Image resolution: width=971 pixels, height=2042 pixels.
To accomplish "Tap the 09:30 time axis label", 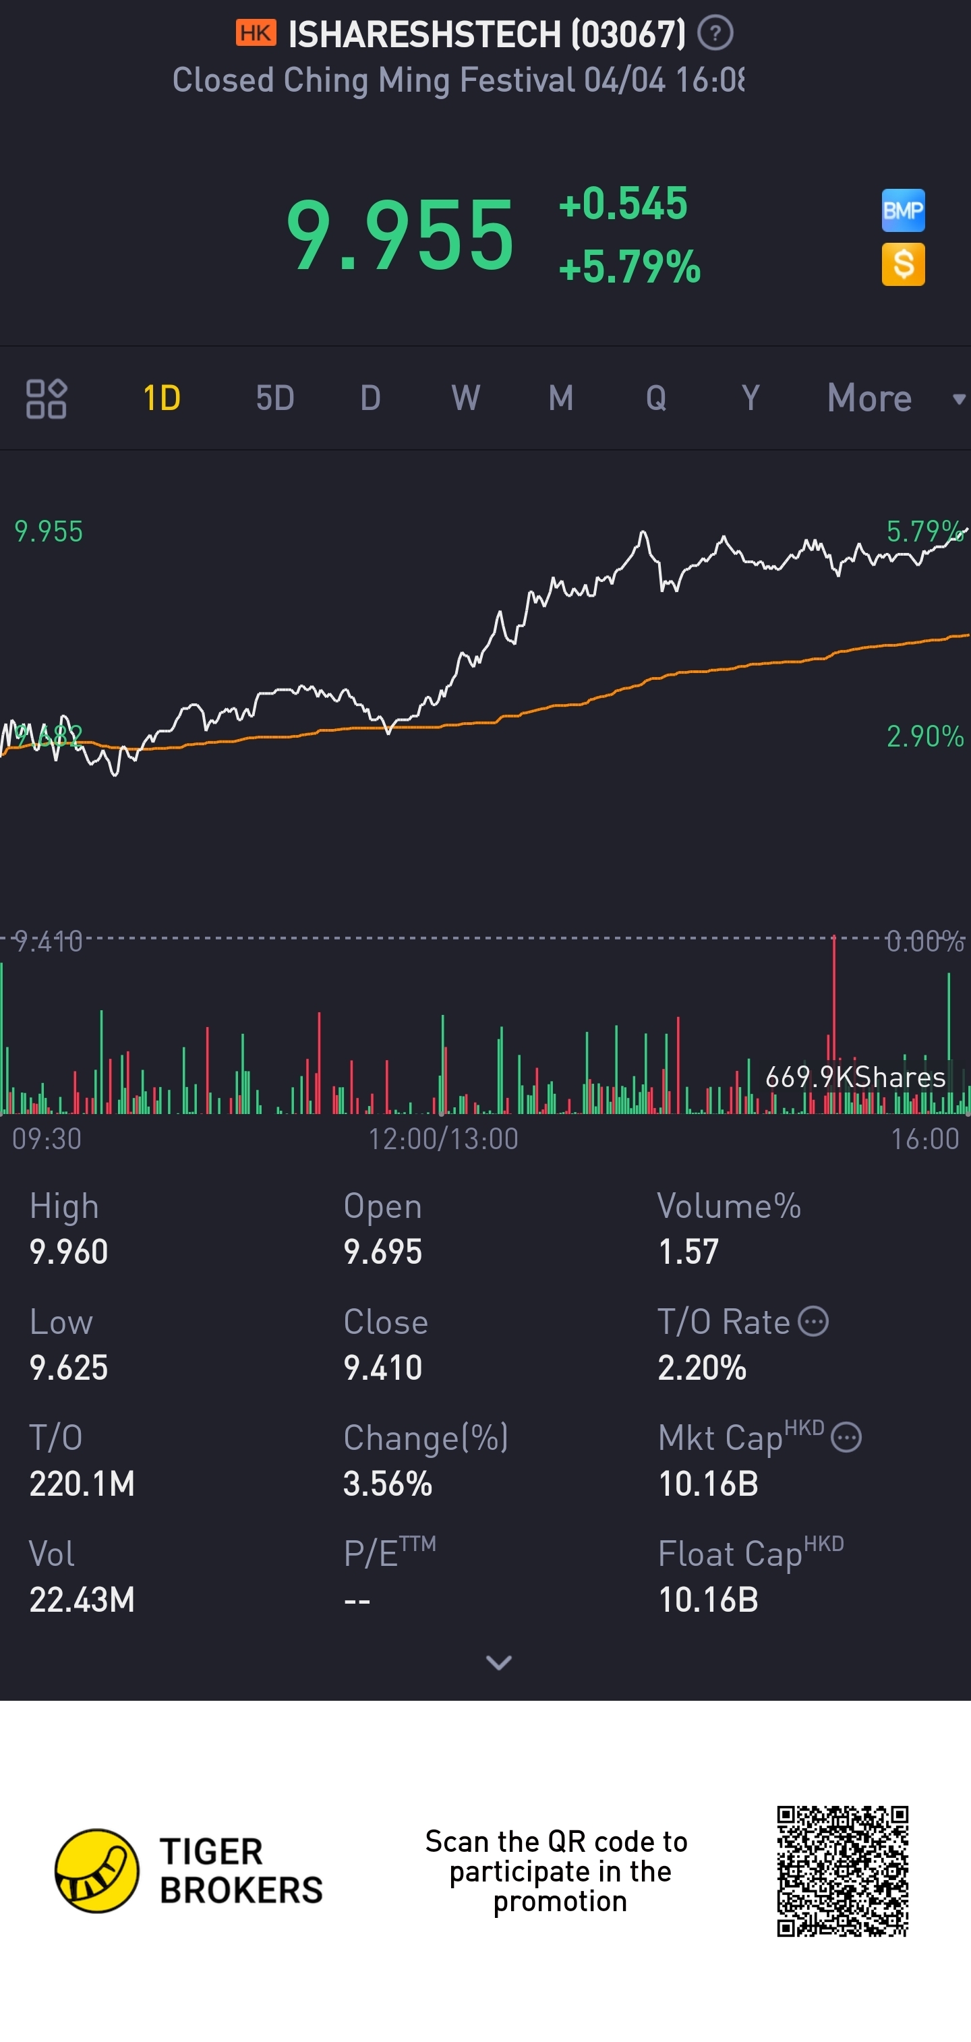I will coord(47,1139).
